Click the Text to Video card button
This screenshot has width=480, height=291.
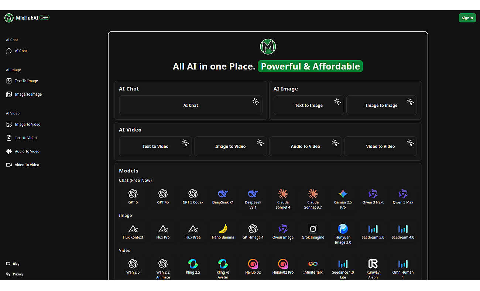(x=155, y=146)
